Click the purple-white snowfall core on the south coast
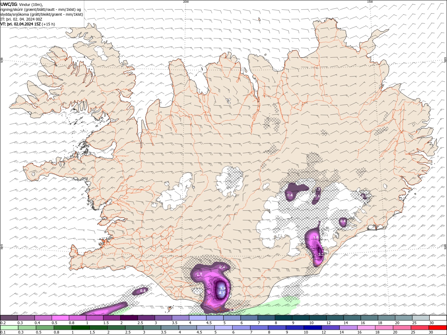447x335 pixels. pos(221,290)
